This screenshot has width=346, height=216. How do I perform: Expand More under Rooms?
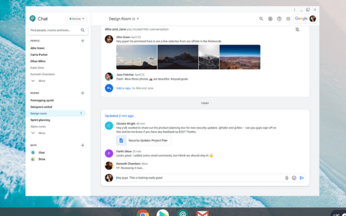point(38,133)
